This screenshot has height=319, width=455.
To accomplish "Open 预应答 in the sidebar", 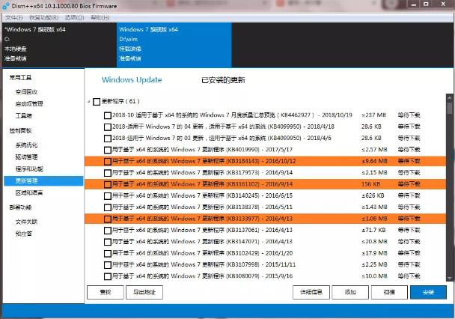I will pyautogui.click(x=23, y=234).
